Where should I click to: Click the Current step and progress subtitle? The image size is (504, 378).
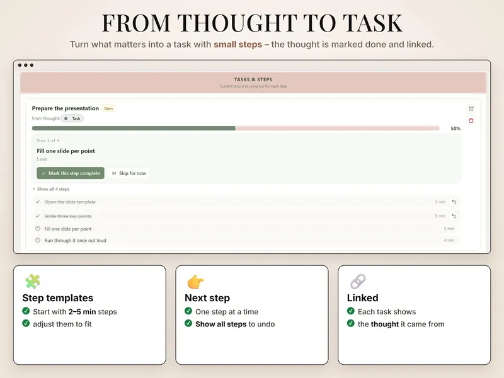[x=253, y=86]
